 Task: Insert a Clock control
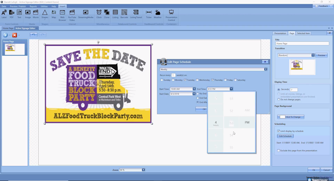[x=99, y=14]
